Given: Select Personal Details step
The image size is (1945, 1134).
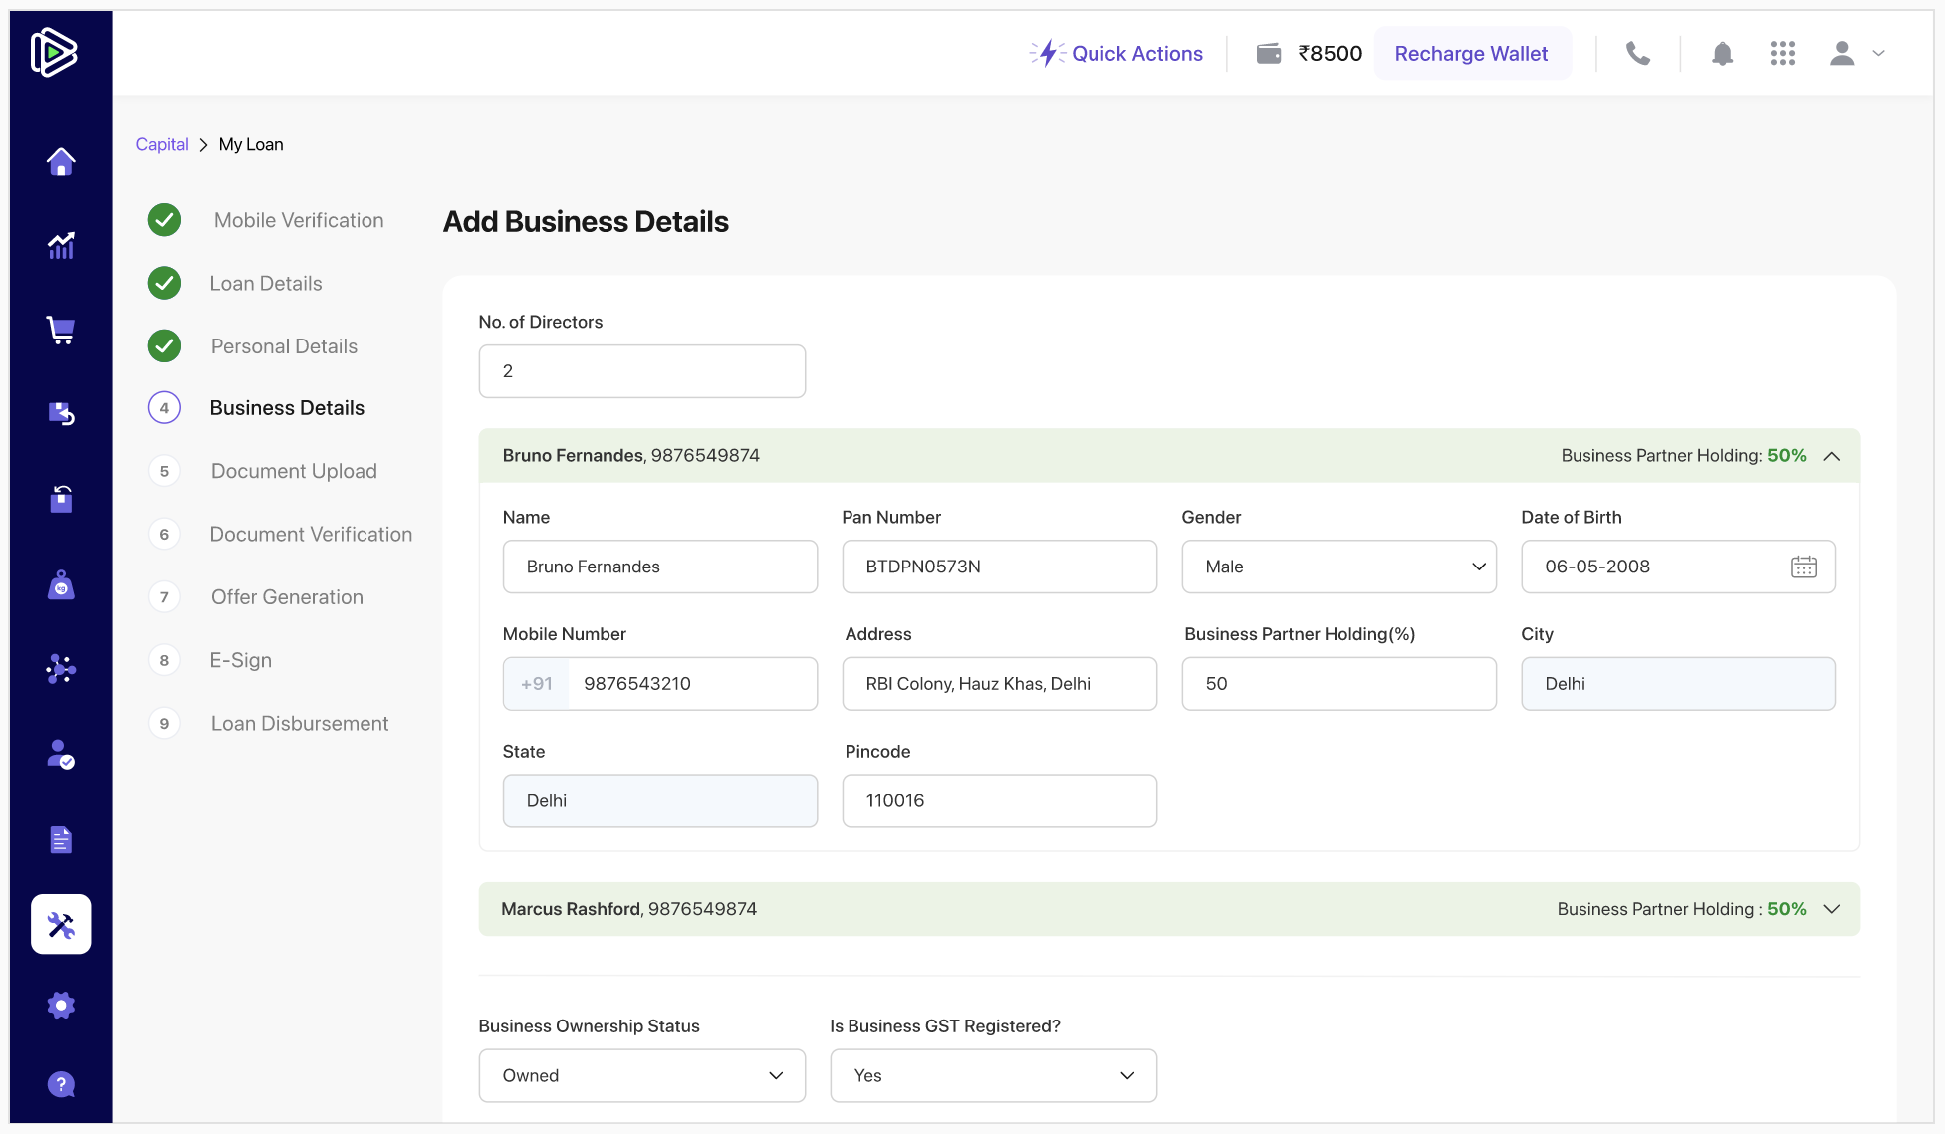Looking at the screenshot, I should pyautogui.click(x=284, y=346).
